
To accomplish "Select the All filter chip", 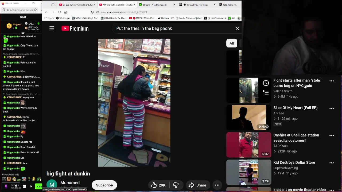I will click(232, 43).
